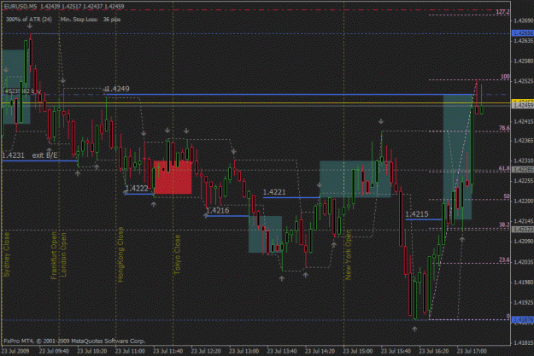Click the 100 Fibonacci level label
Screen dimensions: 534x356
(505, 77)
